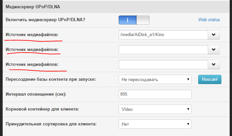The height and width of the screenshot is (136, 232).
Task: Open the Web status link
Action: (209, 20)
